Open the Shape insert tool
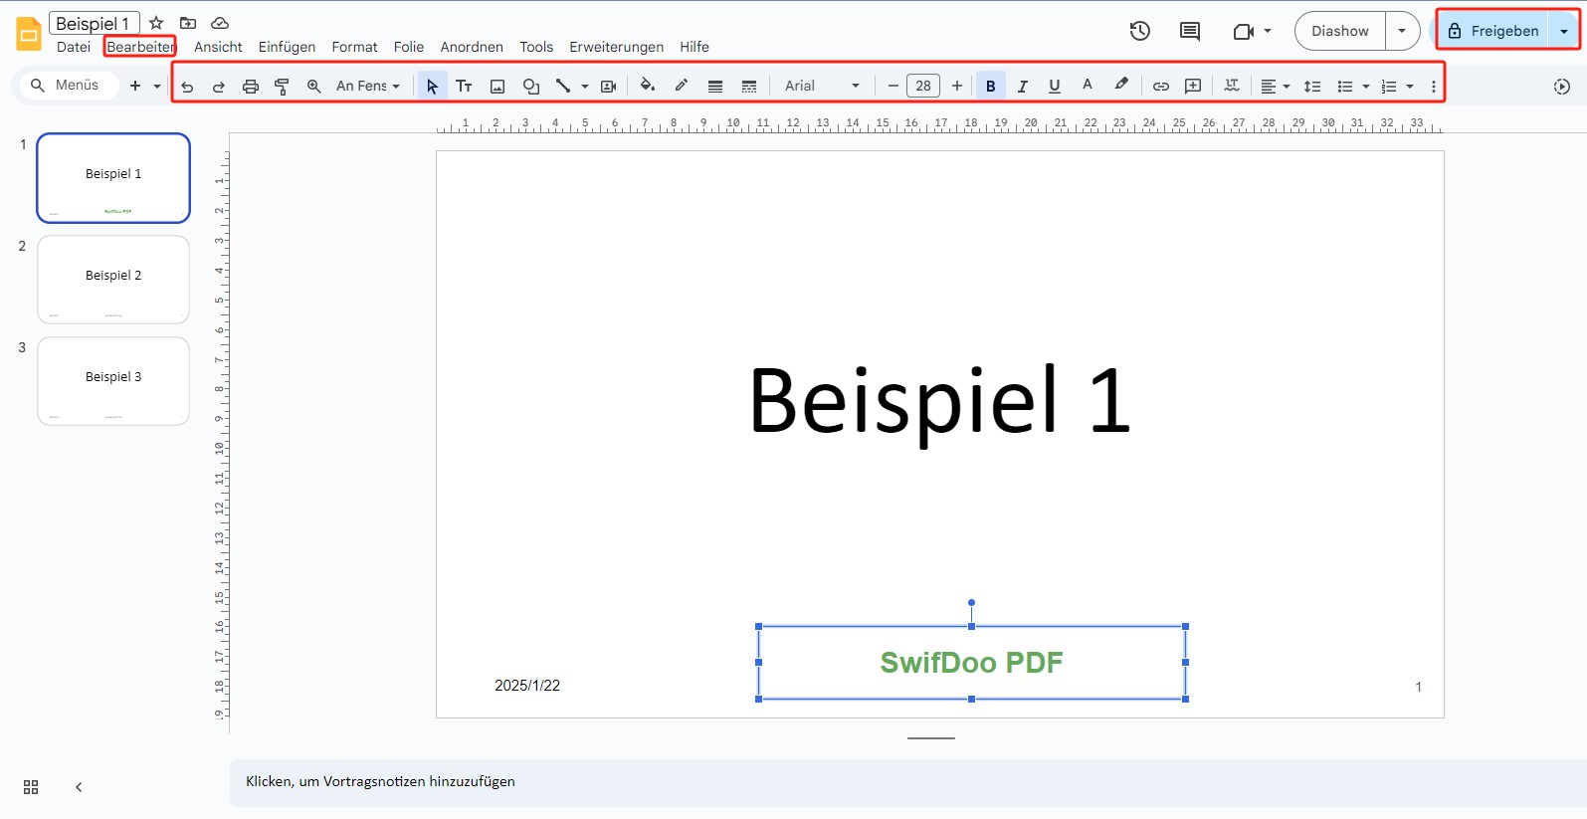The width and height of the screenshot is (1587, 819). pyautogui.click(x=531, y=87)
